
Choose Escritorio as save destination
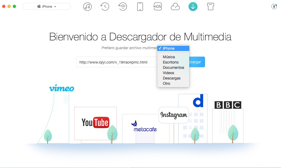coord(173,62)
